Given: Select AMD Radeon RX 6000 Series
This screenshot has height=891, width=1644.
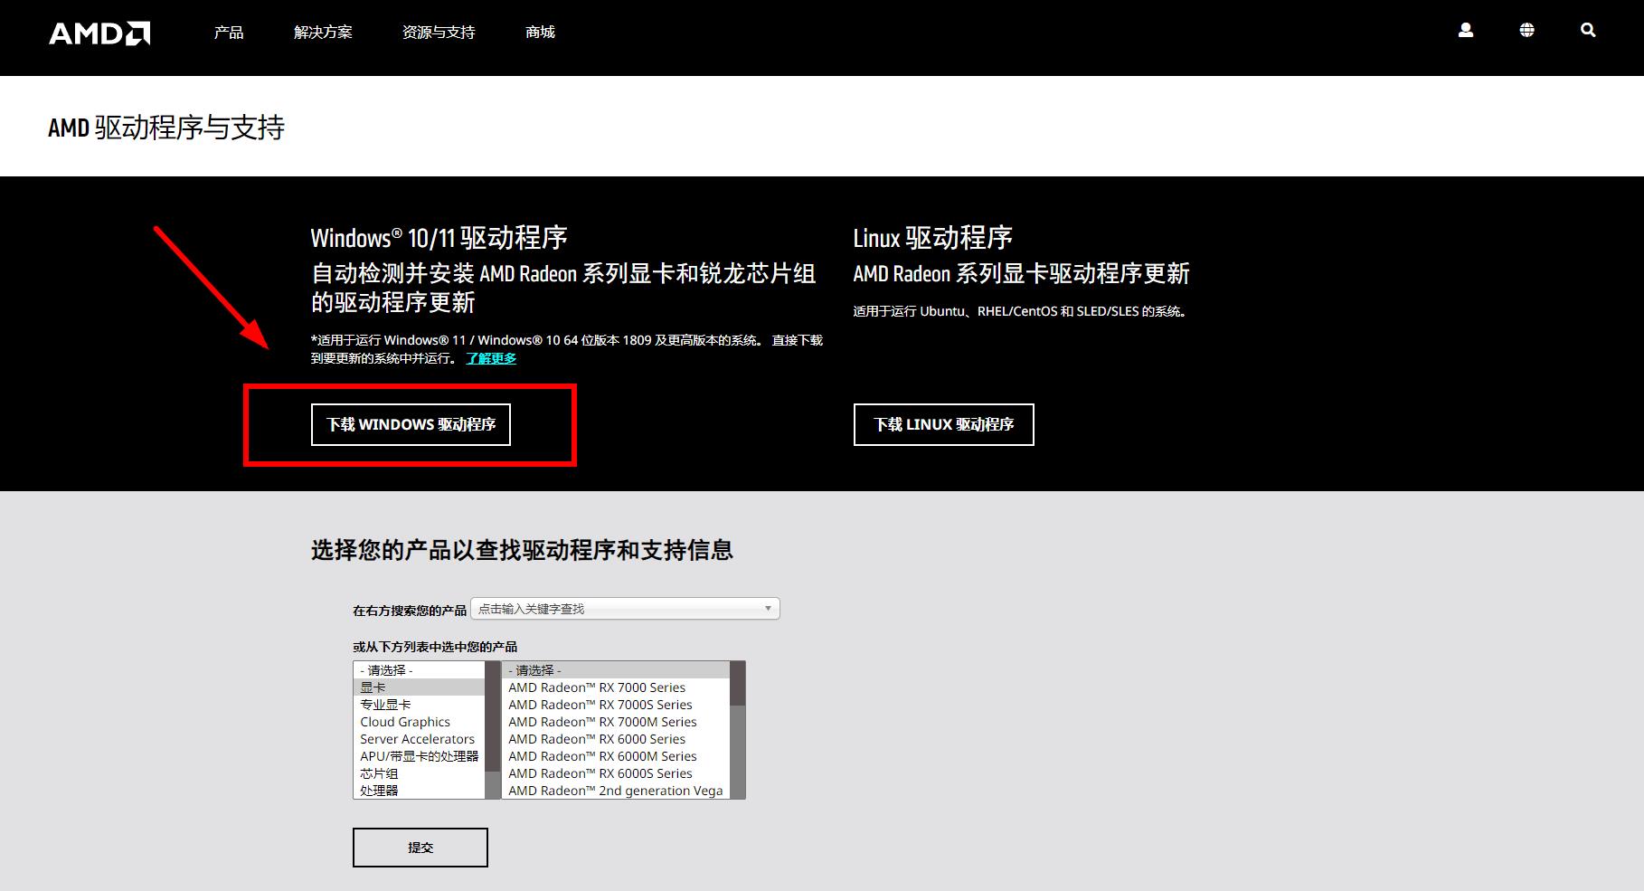Looking at the screenshot, I should tap(615, 739).
